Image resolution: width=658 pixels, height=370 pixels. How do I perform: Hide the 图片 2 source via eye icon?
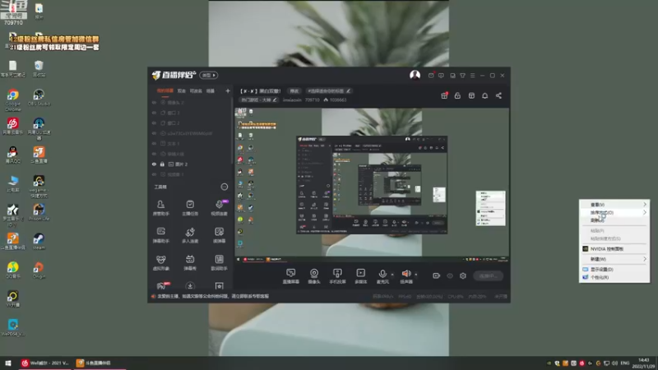tap(154, 164)
